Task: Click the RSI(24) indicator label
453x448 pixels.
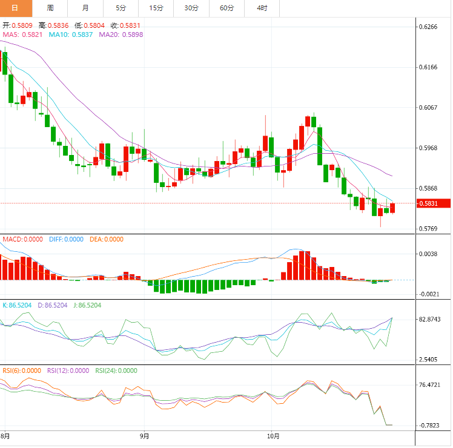Action: tap(116, 371)
